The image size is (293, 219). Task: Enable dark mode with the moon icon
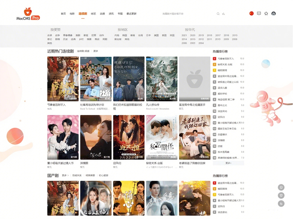(x=281, y=204)
